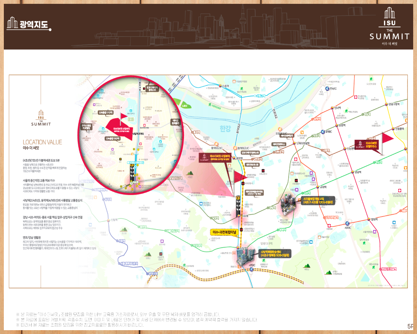Click the 고속터미널역 station marker

(x=295, y=143)
